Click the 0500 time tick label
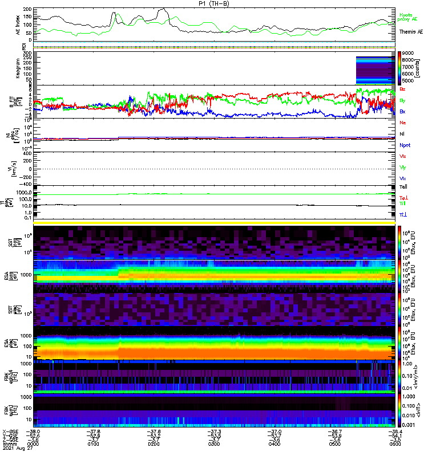Viewport: 428px width, 456px height. (335, 444)
